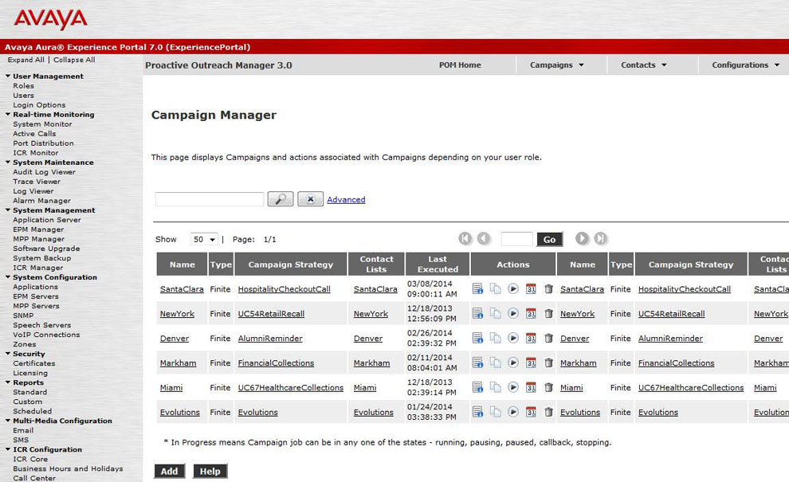Delete the Markham campaign with trash icon

click(x=549, y=362)
